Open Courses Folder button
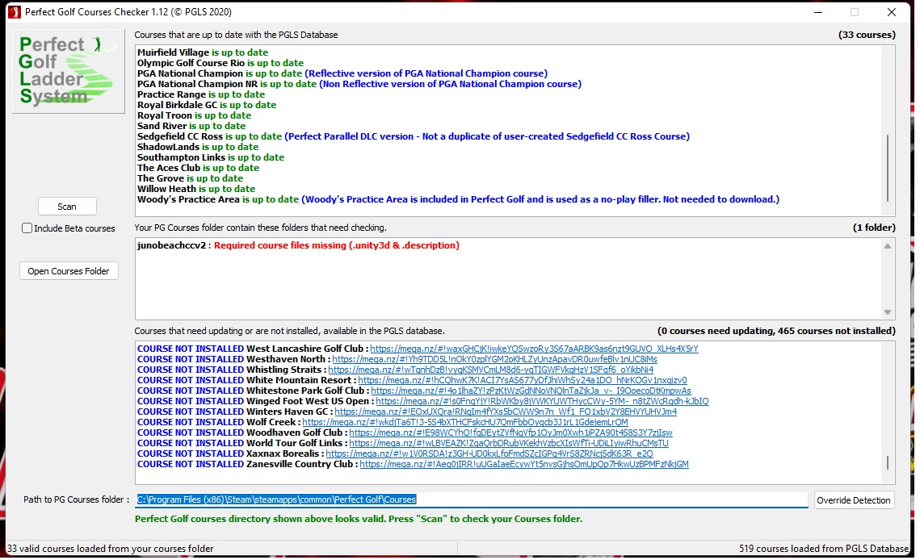 tap(69, 271)
